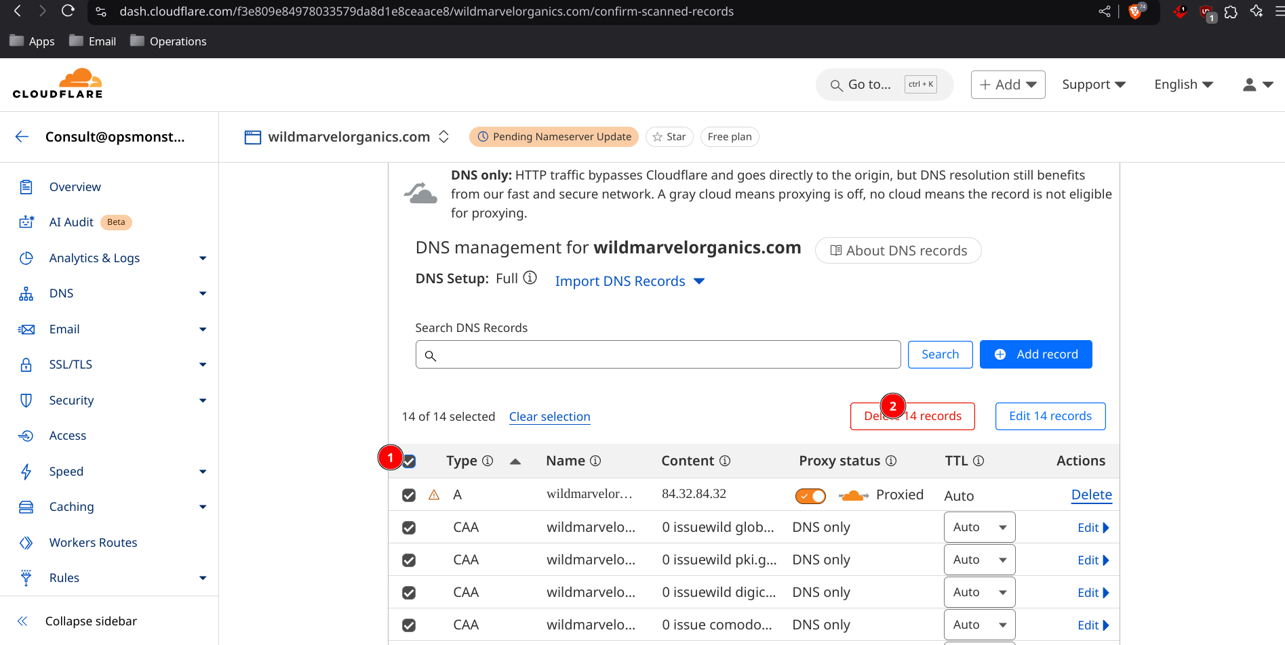The image size is (1285, 645).
Task: Click the Clear selection link
Action: click(549, 417)
